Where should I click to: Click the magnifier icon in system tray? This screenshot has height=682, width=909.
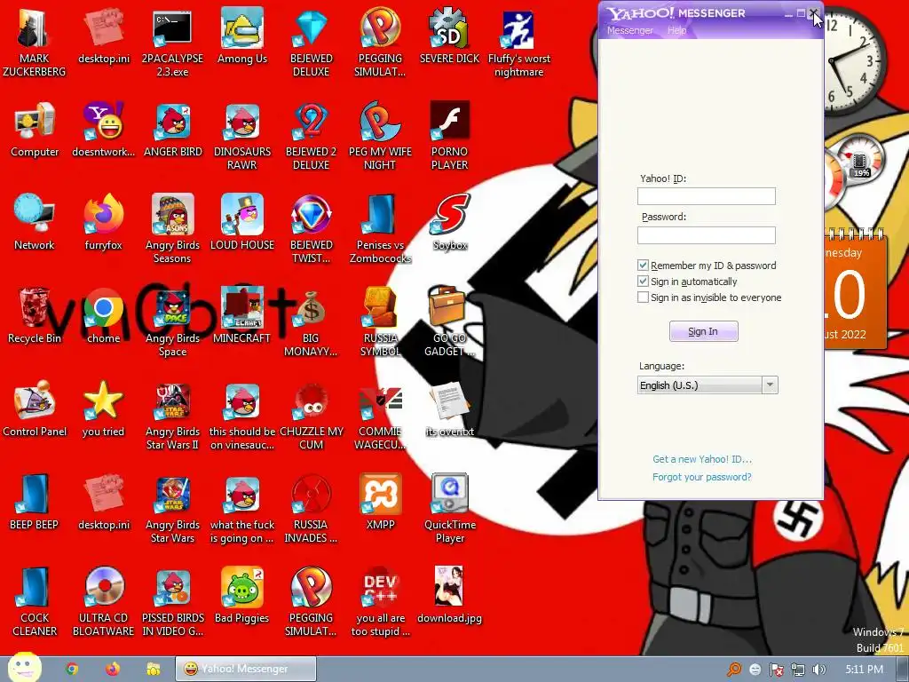tap(734, 670)
